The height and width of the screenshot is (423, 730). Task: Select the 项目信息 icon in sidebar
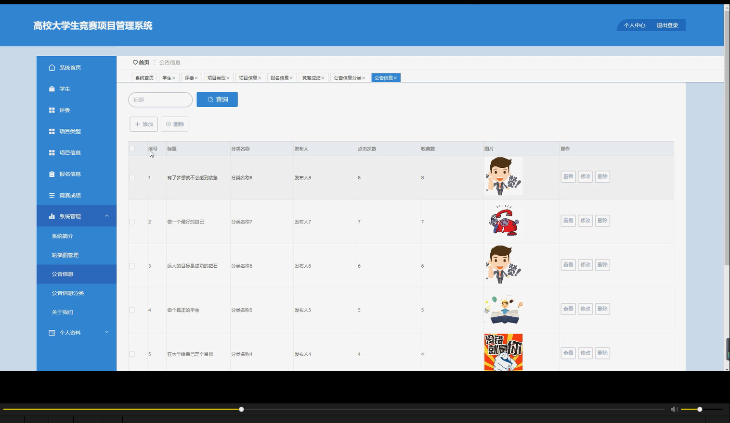pyautogui.click(x=52, y=152)
